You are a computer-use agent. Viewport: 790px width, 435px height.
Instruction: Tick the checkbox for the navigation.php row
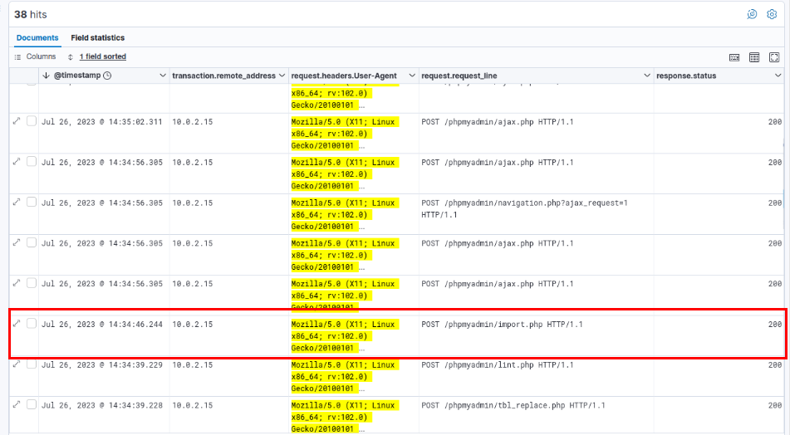(32, 203)
